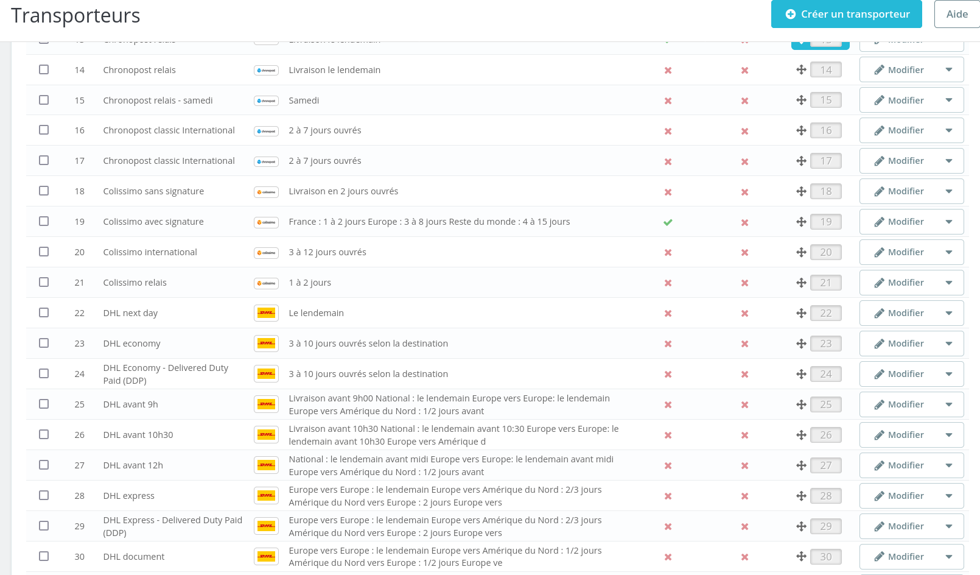The height and width of the screenshot is (575, 980).
Task: Click the move handle for DHL next day
Action: pyautogui.click(x=801, y=313)
